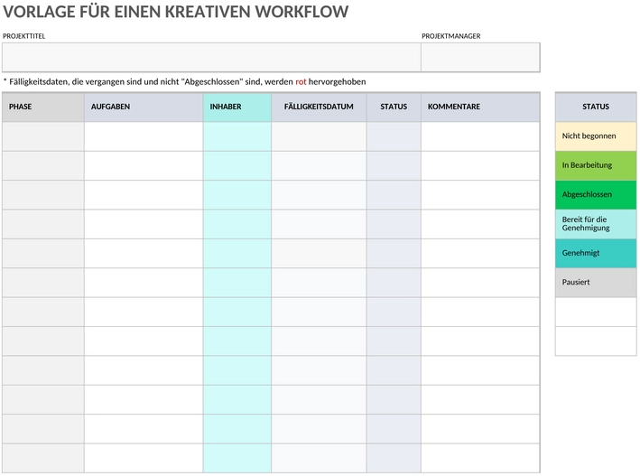Click the 'Bereit für die Genehmigung' legend cell
This screenshot has width=640, height=476.
tap(596, 224)
